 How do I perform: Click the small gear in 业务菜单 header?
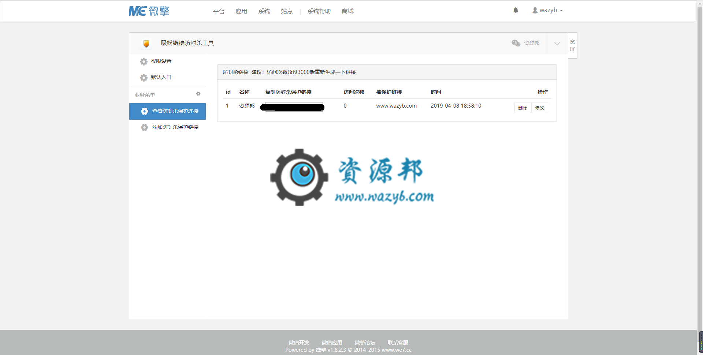(x=198, y=94)
